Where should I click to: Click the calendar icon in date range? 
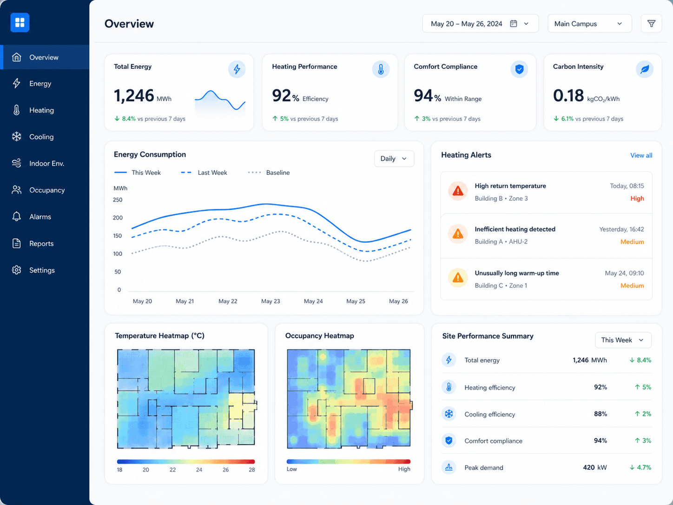click(x=514, y=24)
